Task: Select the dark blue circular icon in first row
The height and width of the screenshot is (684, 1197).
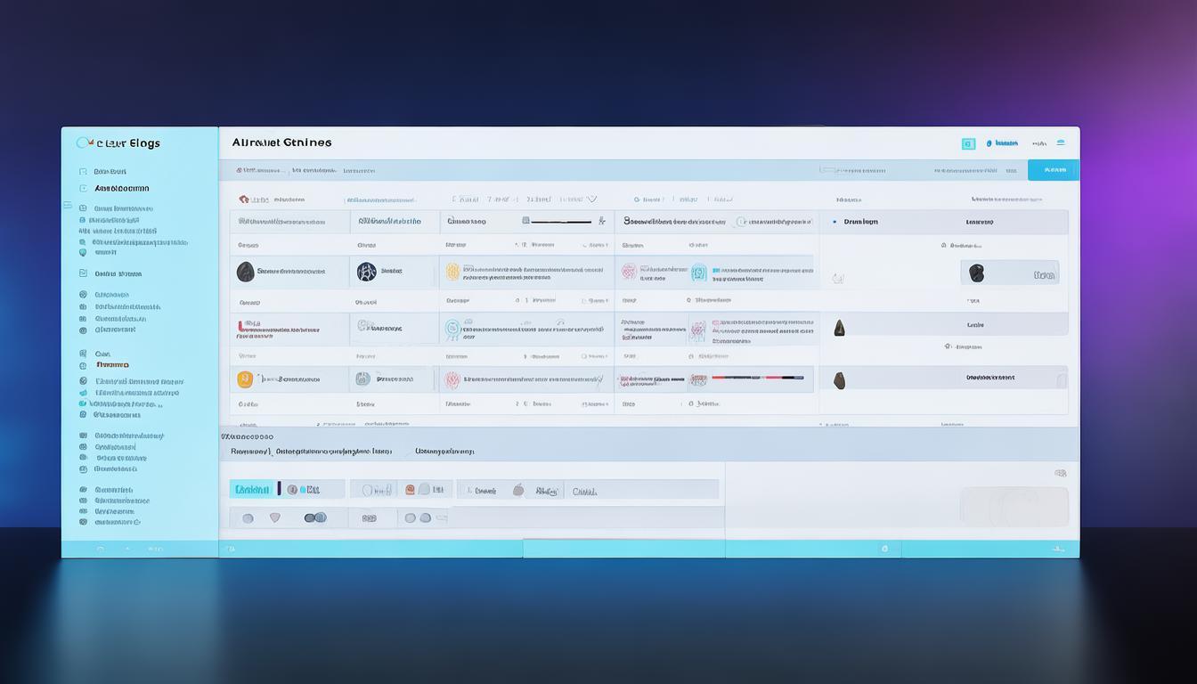Action: tap(366, 272)
